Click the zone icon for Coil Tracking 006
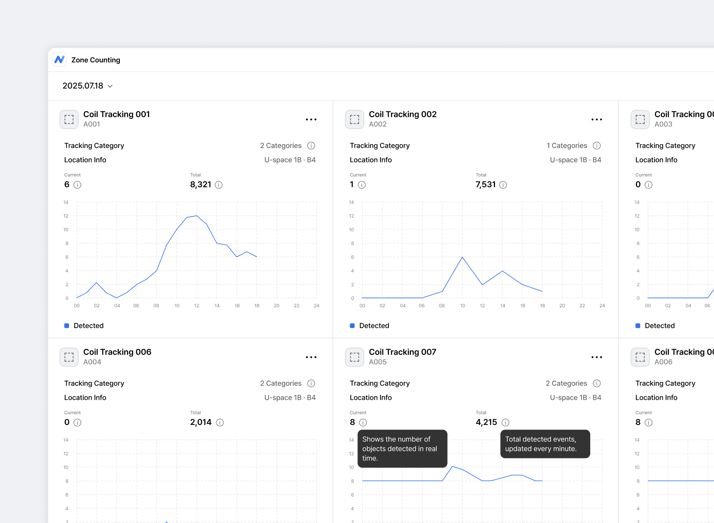This screenshot has height=523, width=714. click(x=69, y=357)
